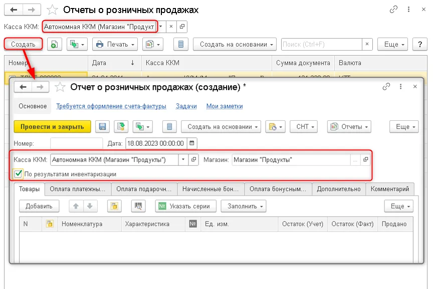The width and height of the screenshot is (433, 289).
Task: Click the Сумма документа column header
Action: click(x=303, y=63)
